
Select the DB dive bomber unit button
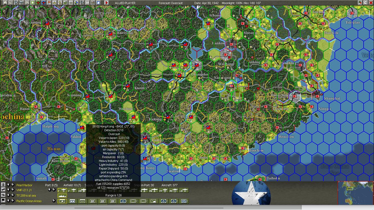(82, 190)
